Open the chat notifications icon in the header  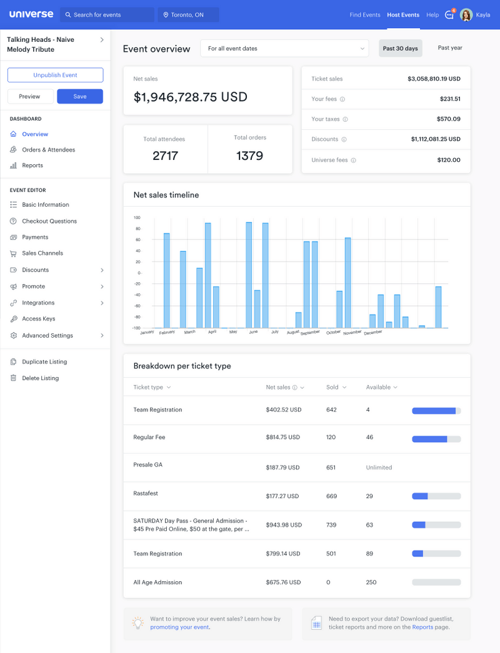tap(449, 14)
